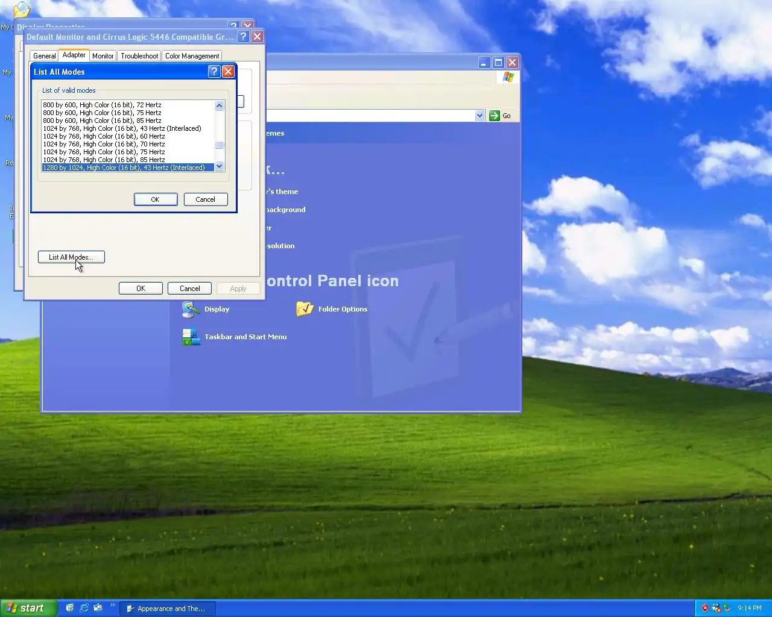The image size is (772, 617).
Task: Click OK in List All Modes dialog
Action: (156, 199)
